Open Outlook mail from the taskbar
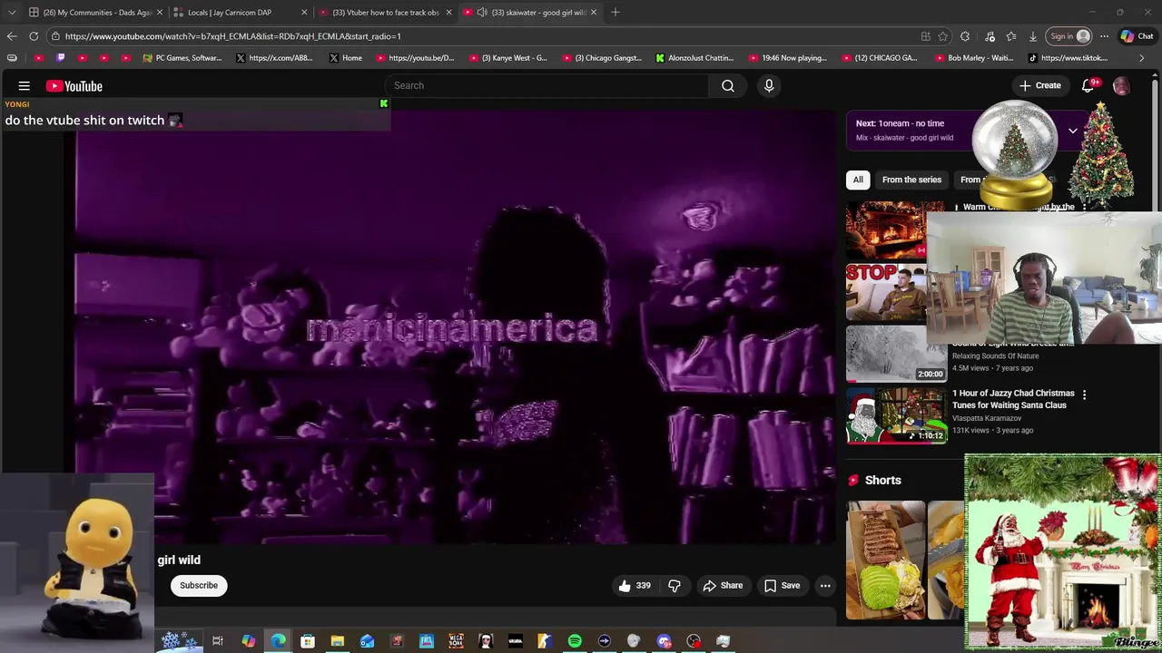Screen dimensions: 1162x653 coord(367,641)
